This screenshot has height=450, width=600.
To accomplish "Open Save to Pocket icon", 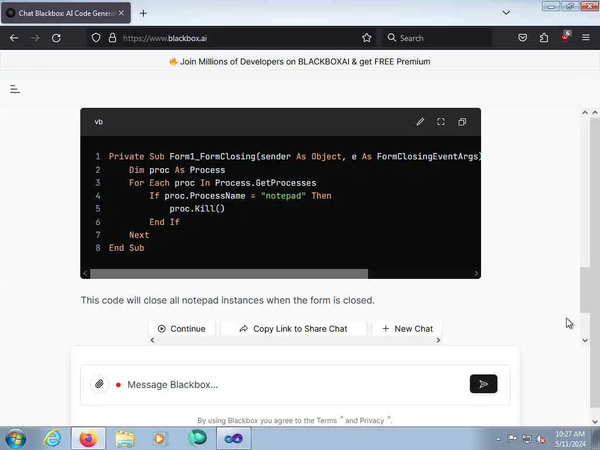I will [x=522, y=38].
